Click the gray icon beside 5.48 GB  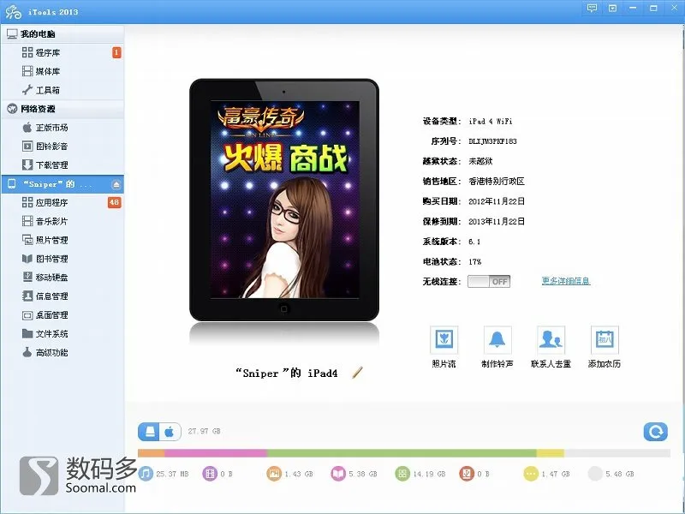tap(595, 474)
